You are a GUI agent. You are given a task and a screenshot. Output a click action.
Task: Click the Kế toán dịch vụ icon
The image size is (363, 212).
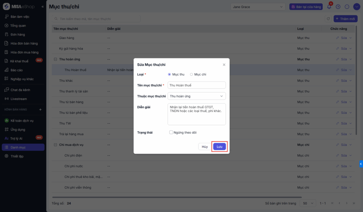6,121
